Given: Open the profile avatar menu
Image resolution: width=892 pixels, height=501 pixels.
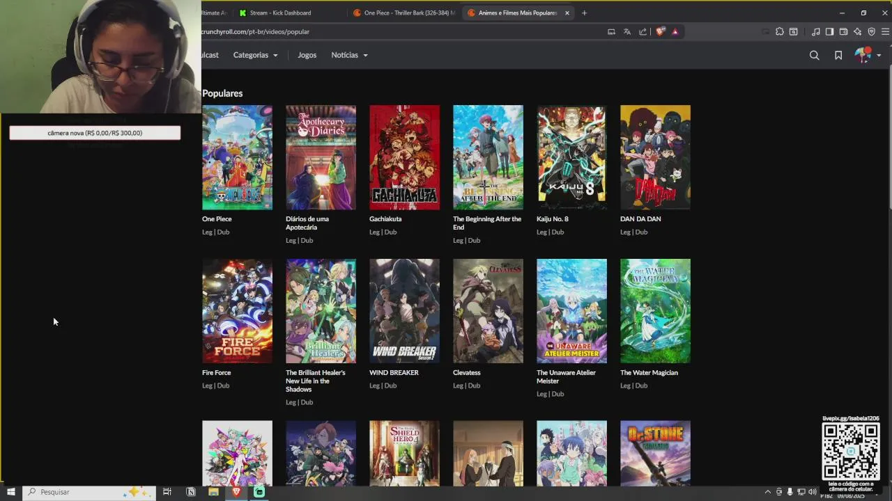Looking at the screenshot, I should coord(863,55).
